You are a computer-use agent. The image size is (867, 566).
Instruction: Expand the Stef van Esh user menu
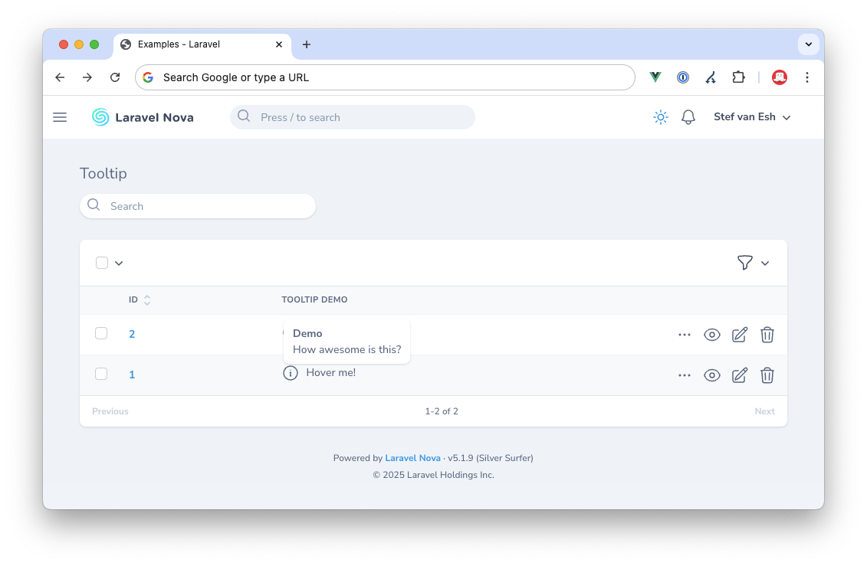[x=751, y=117]
